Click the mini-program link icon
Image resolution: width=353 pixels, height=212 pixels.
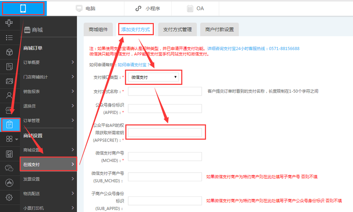[138, 9]
